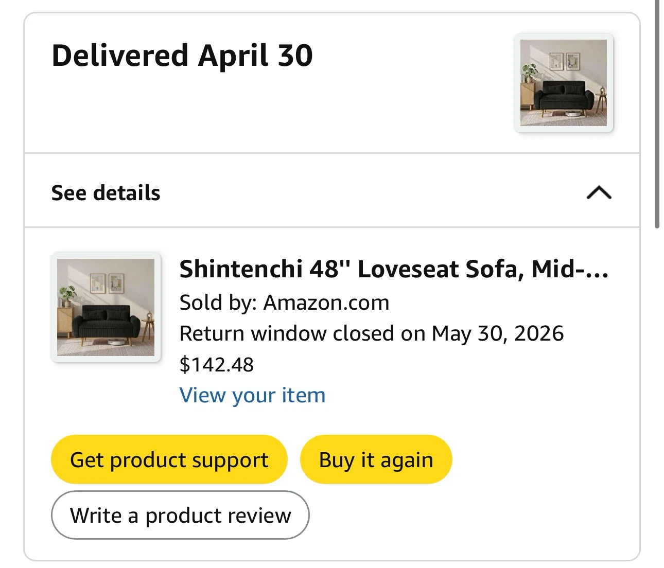This screenshot has width=664, height=568.
Task: Click the Amazon.com seller name
Action: [326, 303]
